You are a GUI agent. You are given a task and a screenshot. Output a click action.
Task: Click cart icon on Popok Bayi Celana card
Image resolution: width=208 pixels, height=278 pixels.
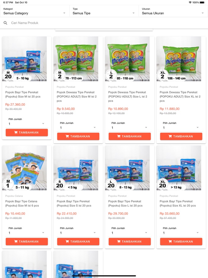pos(16,241)
